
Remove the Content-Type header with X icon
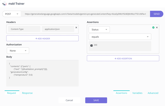[76, 28]
